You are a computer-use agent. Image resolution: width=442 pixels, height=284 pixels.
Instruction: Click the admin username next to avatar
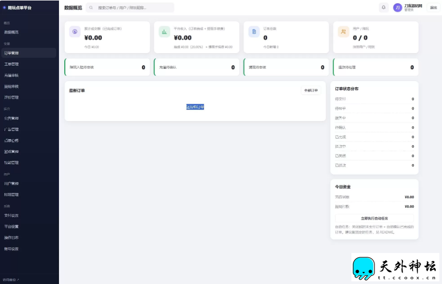(413, 6)
